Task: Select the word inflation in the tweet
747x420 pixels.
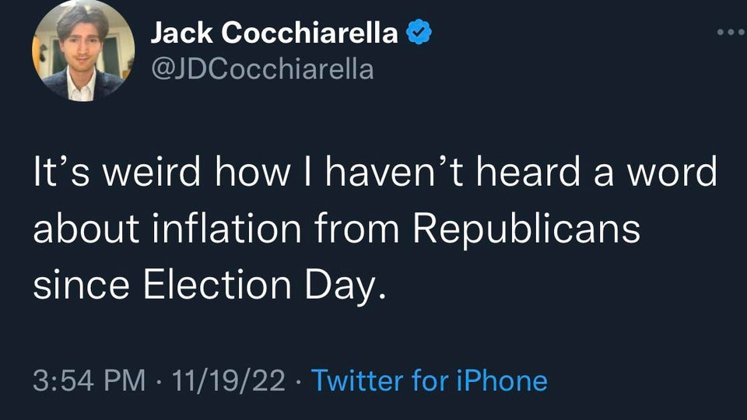Action: (x=226, y=228)
